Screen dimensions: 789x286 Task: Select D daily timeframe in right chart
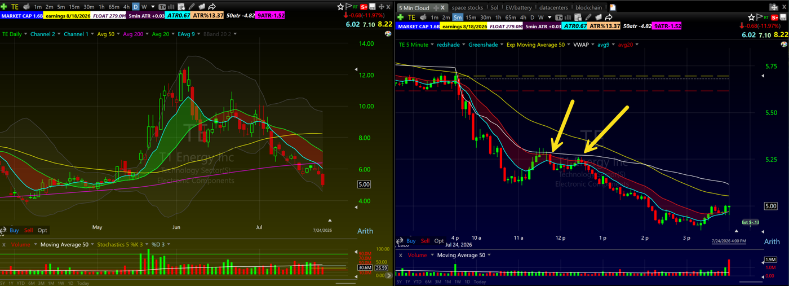(x=532, y=17)
